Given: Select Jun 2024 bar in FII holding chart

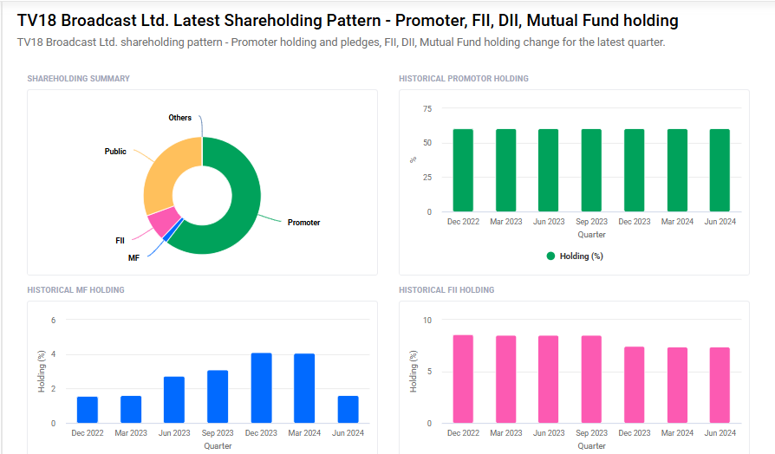Looking at the screenshot, I should pos(720,386).
